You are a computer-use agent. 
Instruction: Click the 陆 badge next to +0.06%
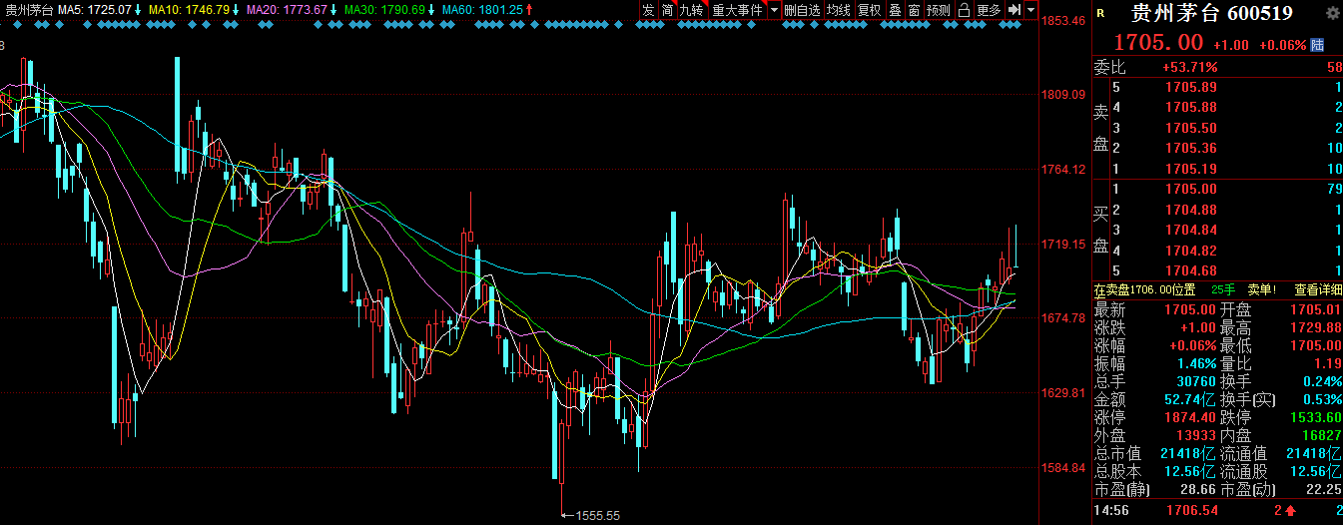[x=1317, y=45]
